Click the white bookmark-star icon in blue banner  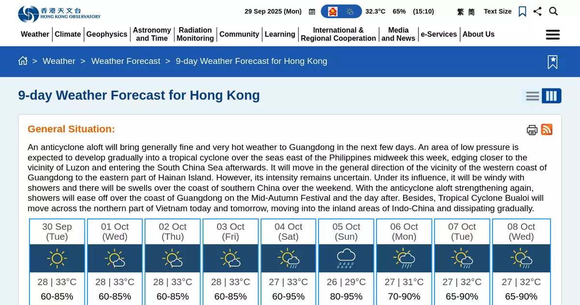(x=552, y=62)
